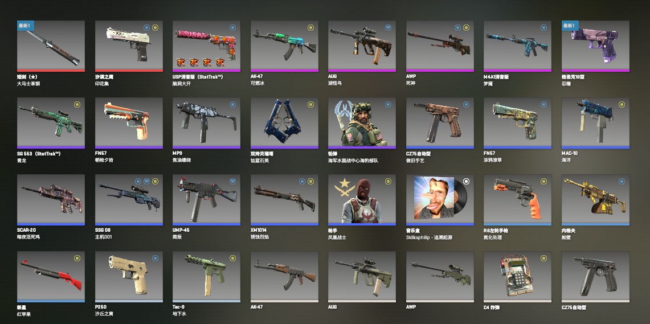Select the M4A1消音版 梦魇 item tile
This screenshot has width=650, height=324.
pyautogui.click(x=517, y=46)
